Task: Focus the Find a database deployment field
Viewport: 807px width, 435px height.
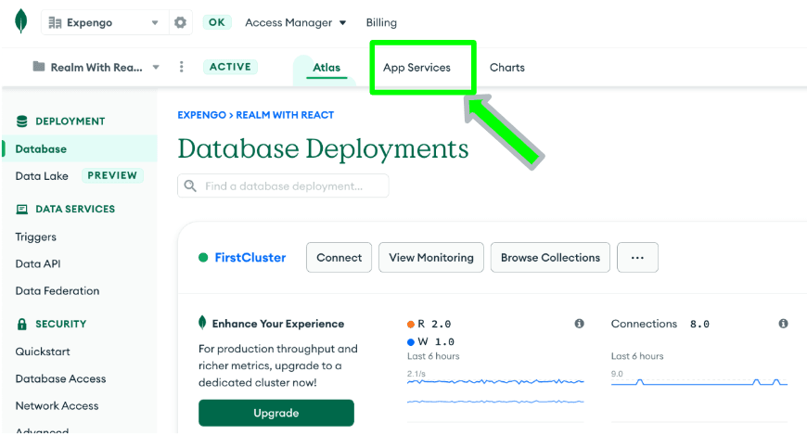Action: (x=292, y=186)
